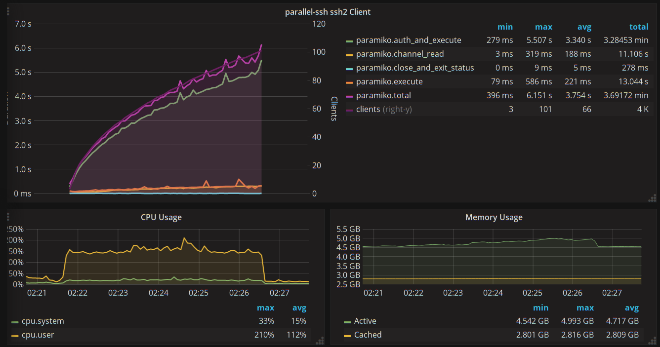
Task: Click the cyan line icon for paramiko.close_and_exit_status
Action: [349, 68]
